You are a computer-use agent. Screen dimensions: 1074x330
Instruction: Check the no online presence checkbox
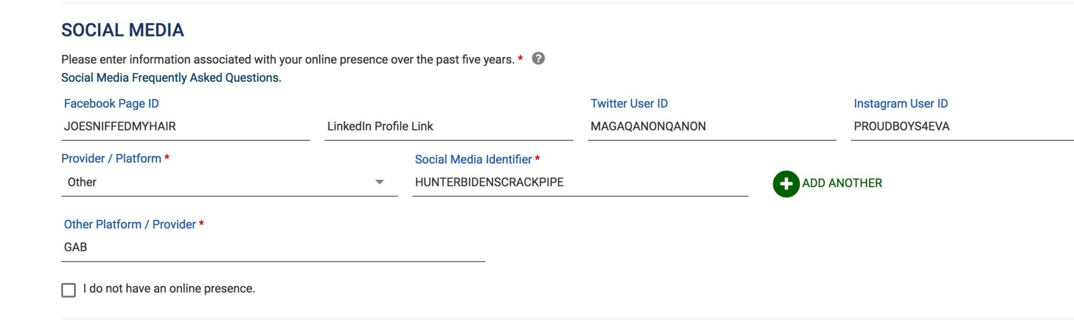(68, 290)
